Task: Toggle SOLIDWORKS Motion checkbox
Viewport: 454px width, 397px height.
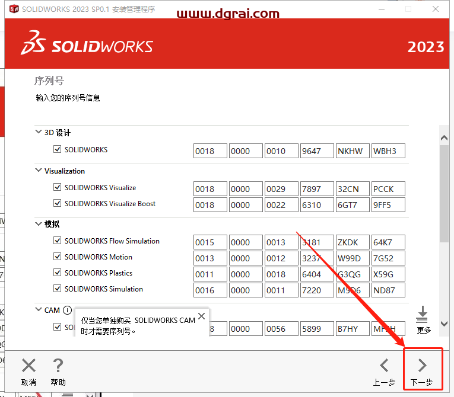Action: (58, 257)
